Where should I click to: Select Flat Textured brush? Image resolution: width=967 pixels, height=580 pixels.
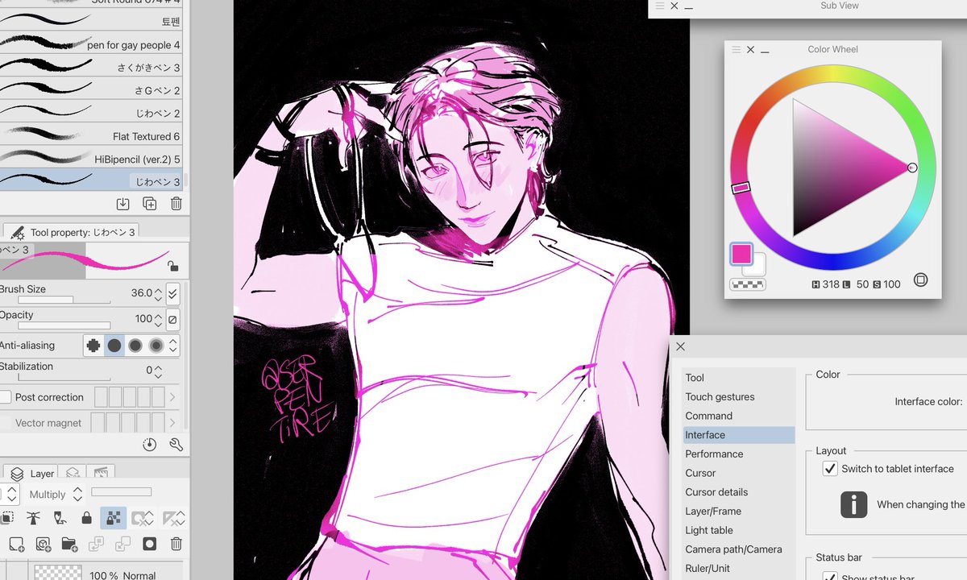tap(92, 136)
